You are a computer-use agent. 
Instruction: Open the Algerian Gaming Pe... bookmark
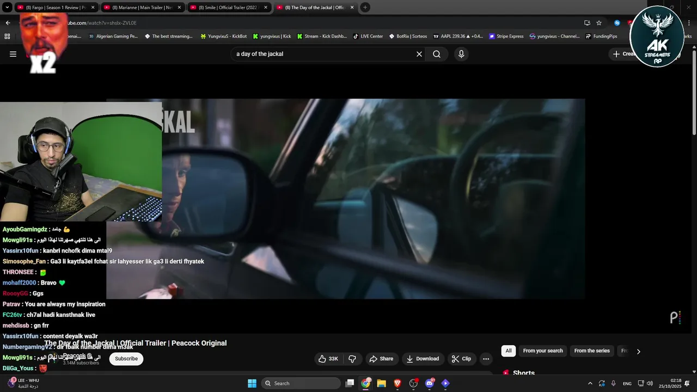tap(113, 36)
